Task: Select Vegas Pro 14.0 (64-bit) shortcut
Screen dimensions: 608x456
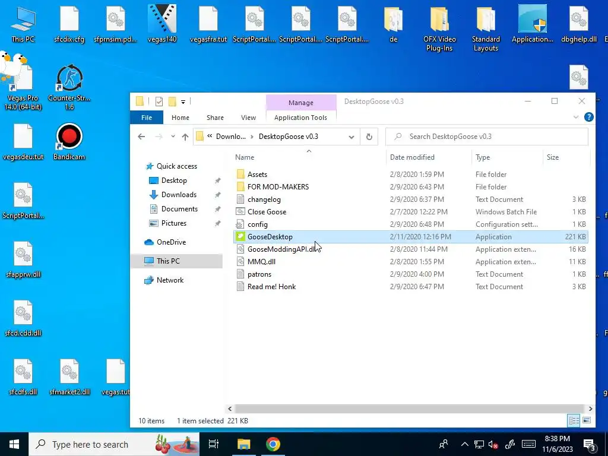Action: [x=23, y=87]
